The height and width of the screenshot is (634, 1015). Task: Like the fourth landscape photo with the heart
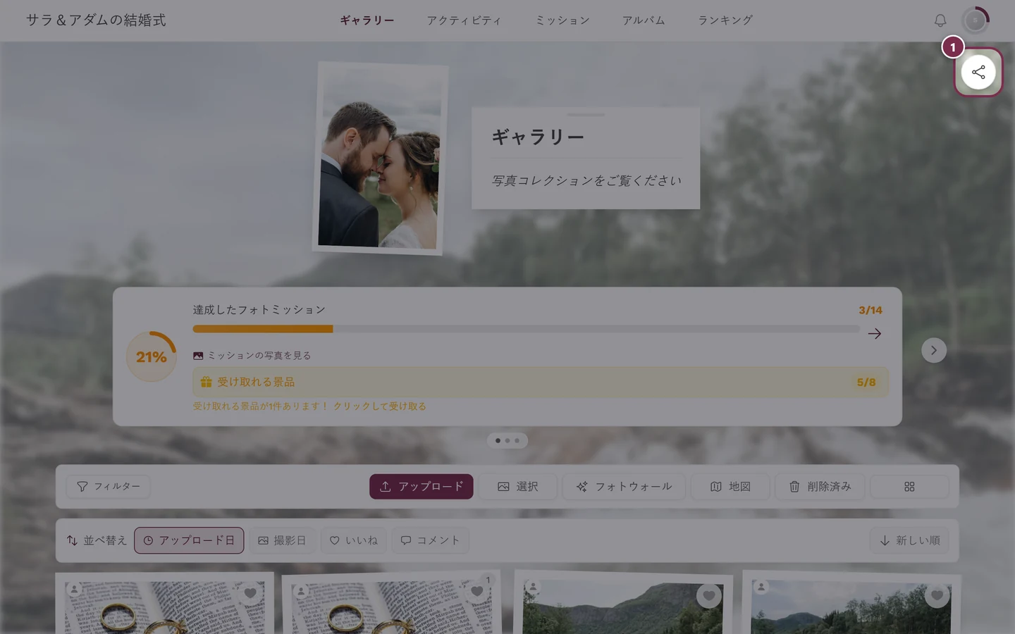tap(937, 595)
